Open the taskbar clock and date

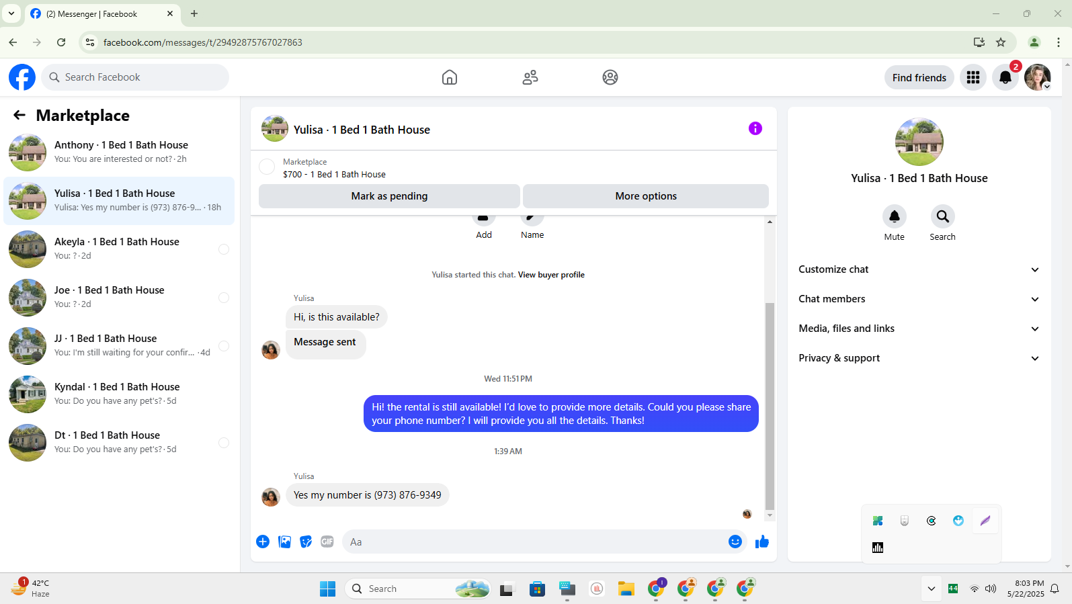click(x=1026, y=589)
